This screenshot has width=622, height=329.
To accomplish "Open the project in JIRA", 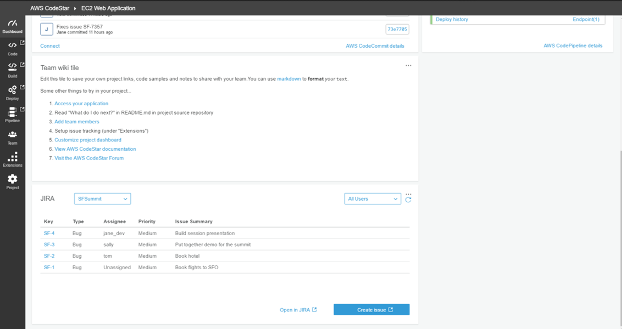I will pos(297,309).
